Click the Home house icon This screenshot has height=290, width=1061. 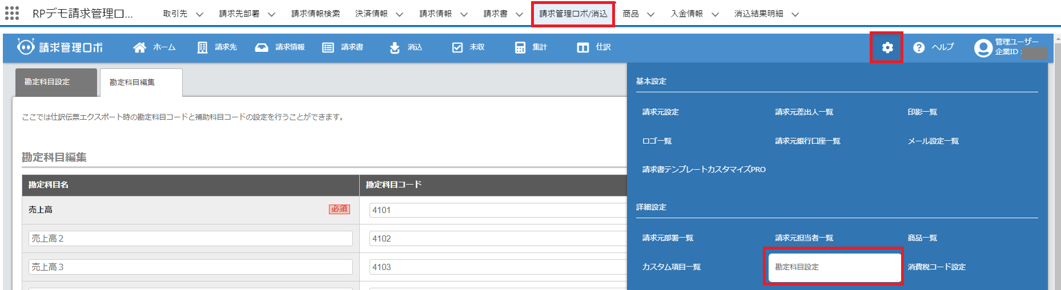pos(139,47)
